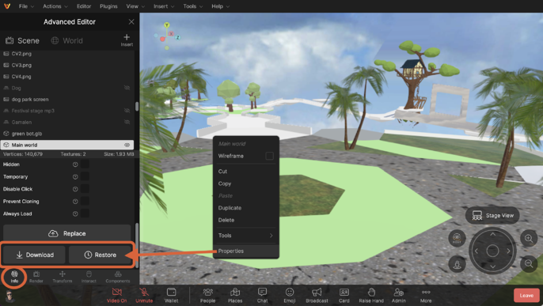The image size is (543, 306).
Task: Click the Insert plus icon
Action: click(x=127, y=37)
